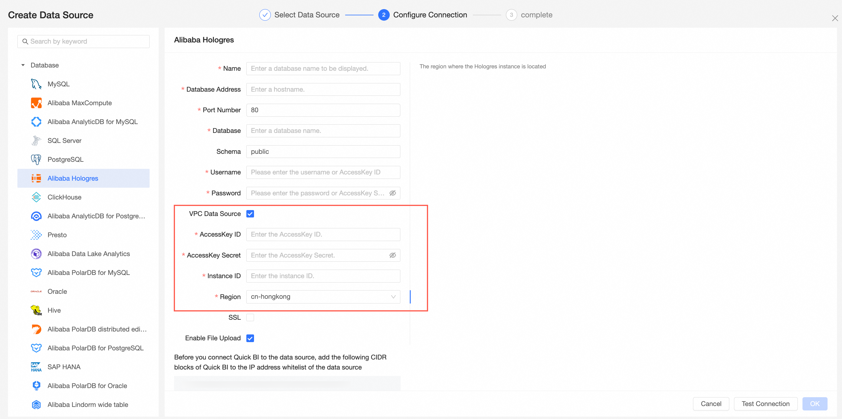Select Alibaba Data Lake Analytics entry
The height and width of the screenshot is (419, 842).
pos(83,254)
